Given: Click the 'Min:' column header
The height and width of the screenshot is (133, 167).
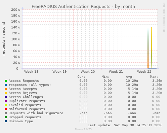Looking at the screenshot, I should (x=106, y=77).
